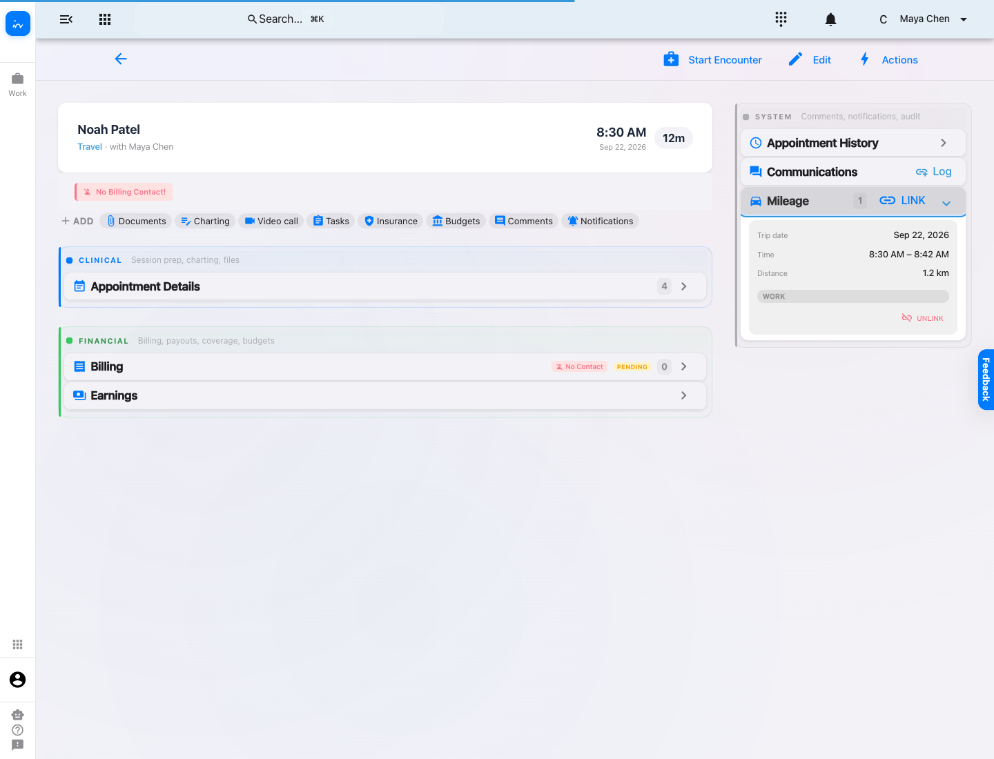Add Charting chip
This screenshot has height=759, width=994.
205,221
